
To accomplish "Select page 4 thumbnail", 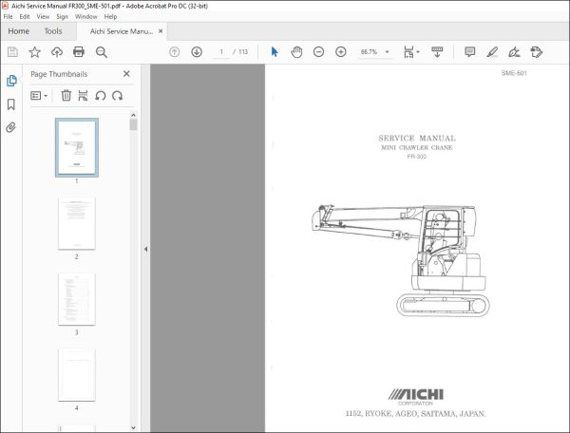I will click(x=77, y=375).
